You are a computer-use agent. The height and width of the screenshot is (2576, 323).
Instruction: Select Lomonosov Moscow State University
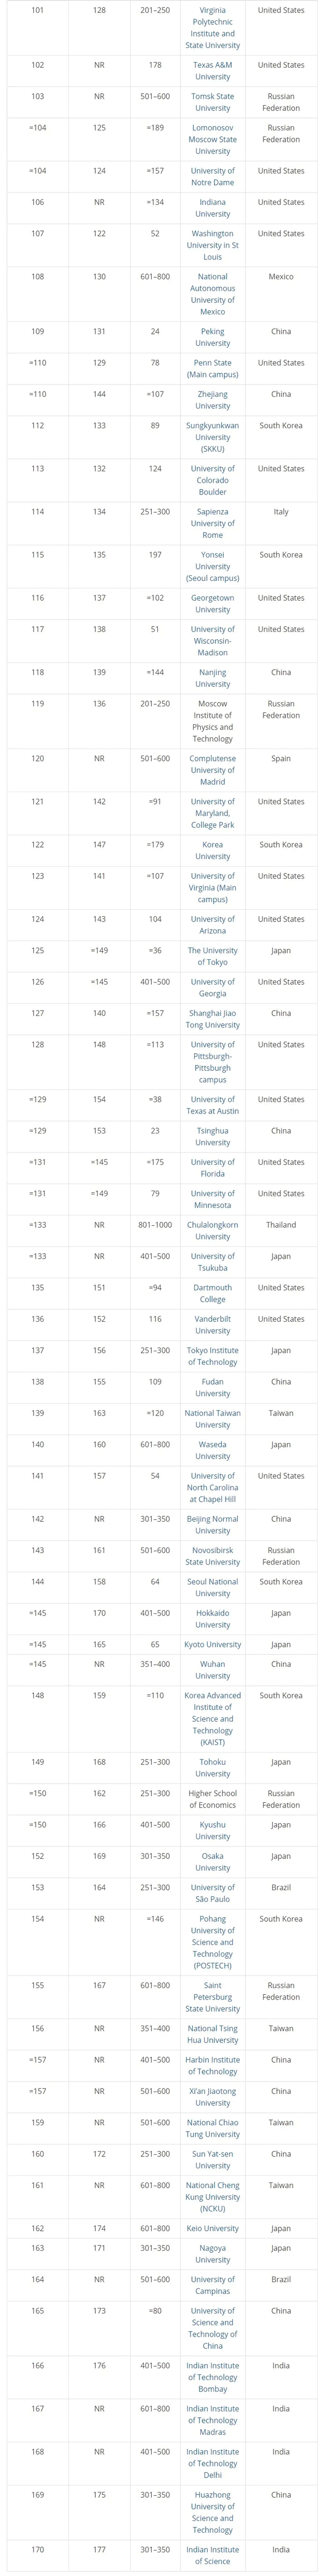[212, 139]
